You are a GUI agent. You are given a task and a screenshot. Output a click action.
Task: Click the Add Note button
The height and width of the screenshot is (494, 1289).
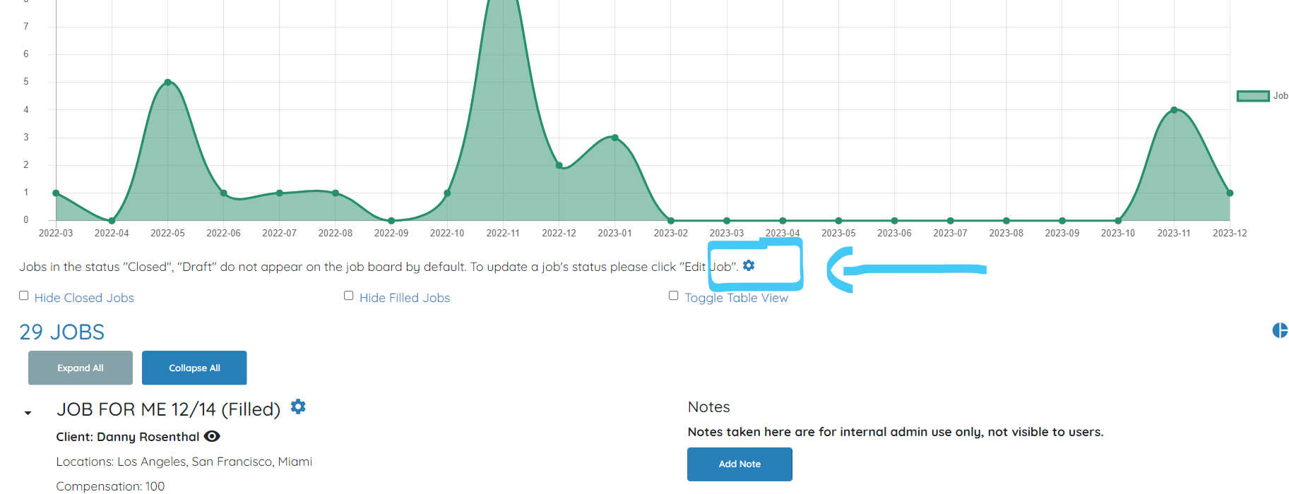click(739, 464)
